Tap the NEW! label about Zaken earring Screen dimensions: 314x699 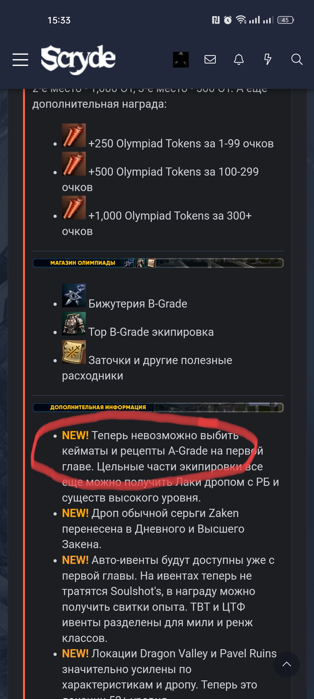pos(75,513)
